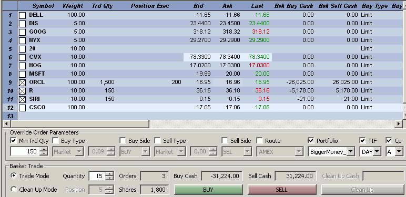
Task: Toggle the Min Trd Qty checkbox
Action: [13, 141]
